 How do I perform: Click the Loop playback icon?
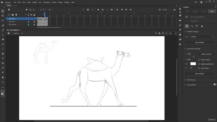[x=117, y=10]
